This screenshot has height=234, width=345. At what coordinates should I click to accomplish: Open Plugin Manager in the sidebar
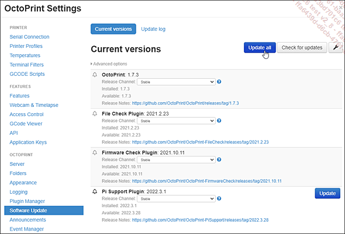coord(27,201)
